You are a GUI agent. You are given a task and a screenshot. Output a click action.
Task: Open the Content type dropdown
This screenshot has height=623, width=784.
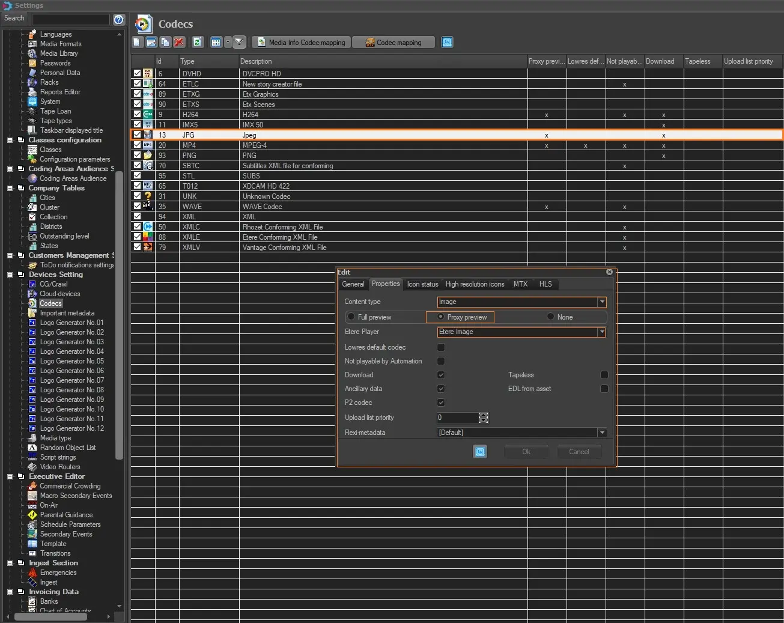601,302
